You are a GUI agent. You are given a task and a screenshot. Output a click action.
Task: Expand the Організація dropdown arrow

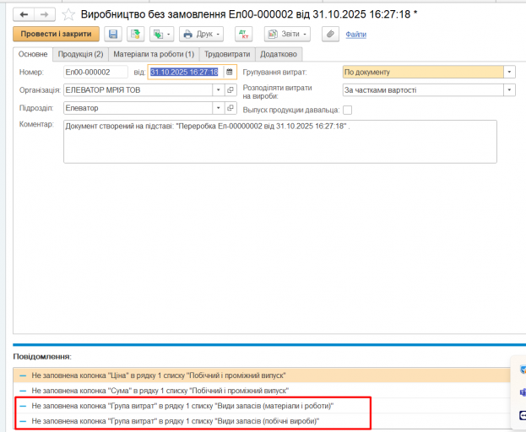(x=219, y=90)
